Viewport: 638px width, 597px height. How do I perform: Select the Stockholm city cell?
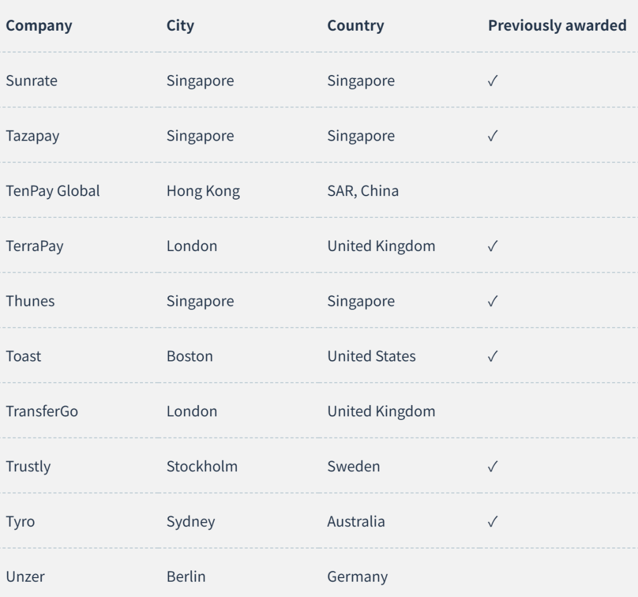202,466
